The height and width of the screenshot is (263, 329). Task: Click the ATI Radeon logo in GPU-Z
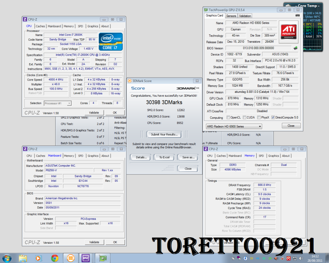point(289,31)
